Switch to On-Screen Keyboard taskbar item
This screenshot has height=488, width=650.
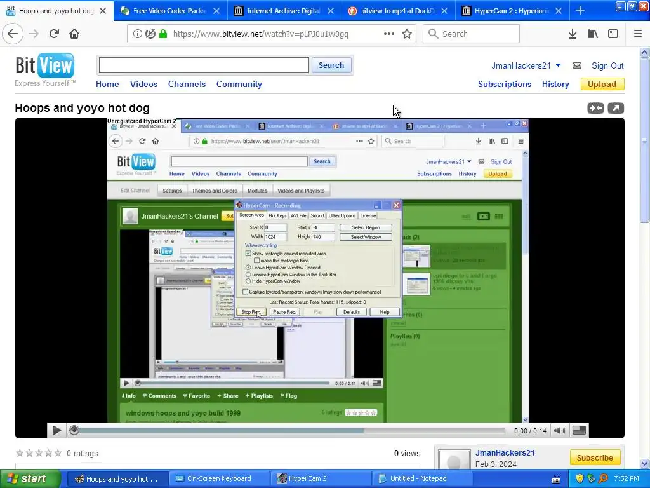[x=218, y=479]
